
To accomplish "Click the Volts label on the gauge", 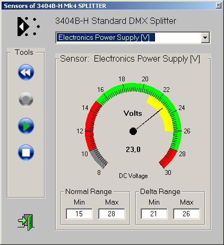I will pos(133,113).
